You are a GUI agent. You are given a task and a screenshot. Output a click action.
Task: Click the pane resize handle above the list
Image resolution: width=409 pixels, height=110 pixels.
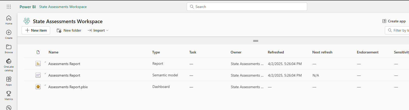[x=255, y=41]
